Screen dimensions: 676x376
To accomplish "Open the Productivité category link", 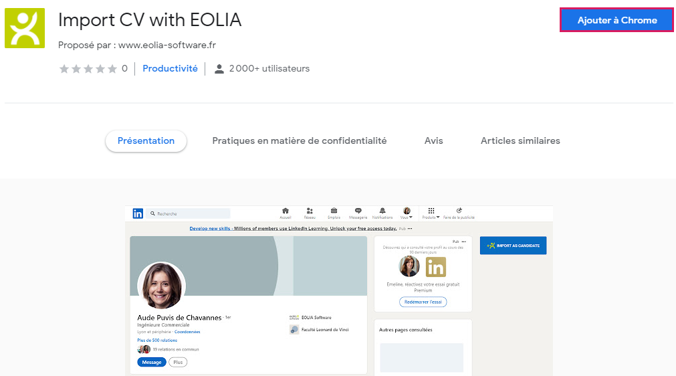I will (170, 68).
